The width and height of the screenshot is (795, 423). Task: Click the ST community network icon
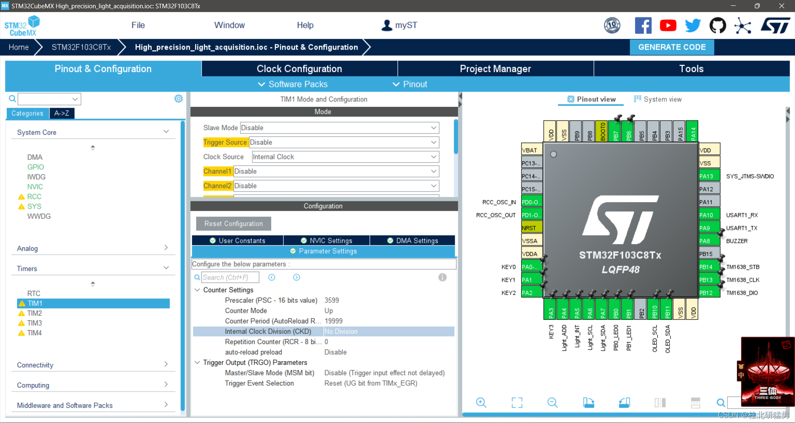point(742,26)
